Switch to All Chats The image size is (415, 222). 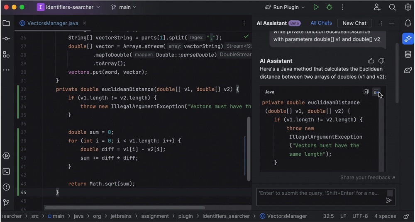coord(321,23)
